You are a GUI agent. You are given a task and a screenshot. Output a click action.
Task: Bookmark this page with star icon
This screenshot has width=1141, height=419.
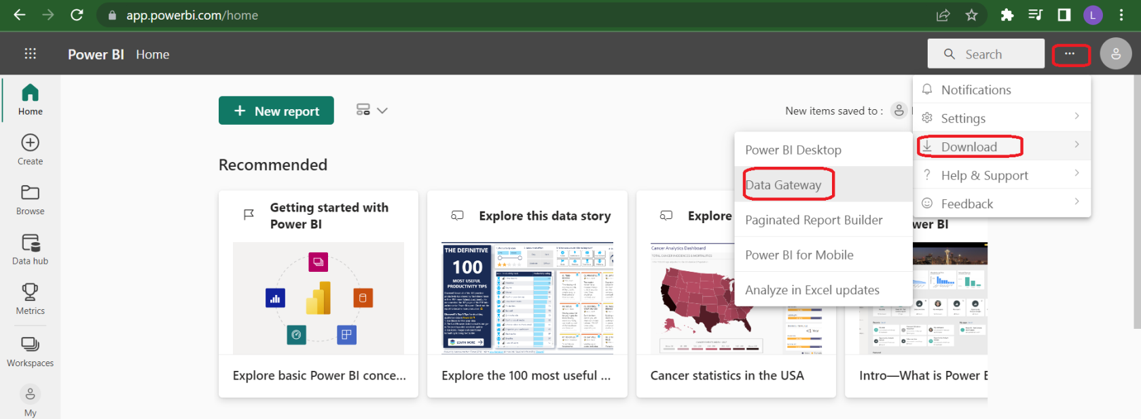point(972,15)
